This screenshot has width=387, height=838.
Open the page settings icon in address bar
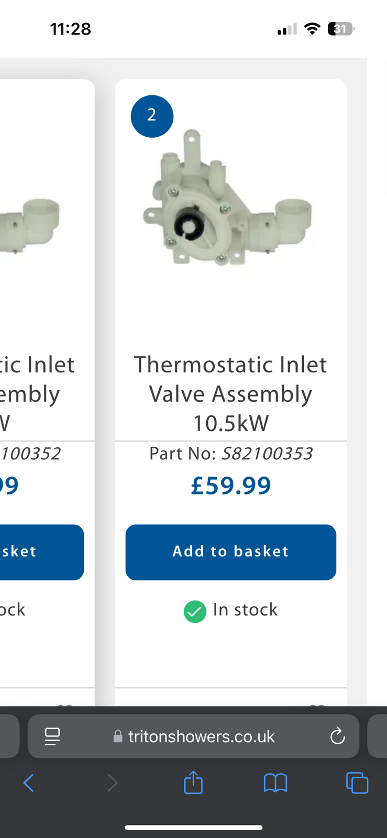click(x=52, y=736)
